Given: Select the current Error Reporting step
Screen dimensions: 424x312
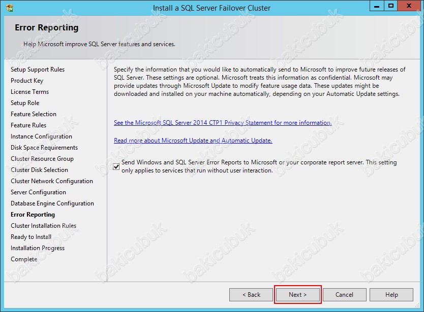Looking at the screenshot, I should 33,215.
